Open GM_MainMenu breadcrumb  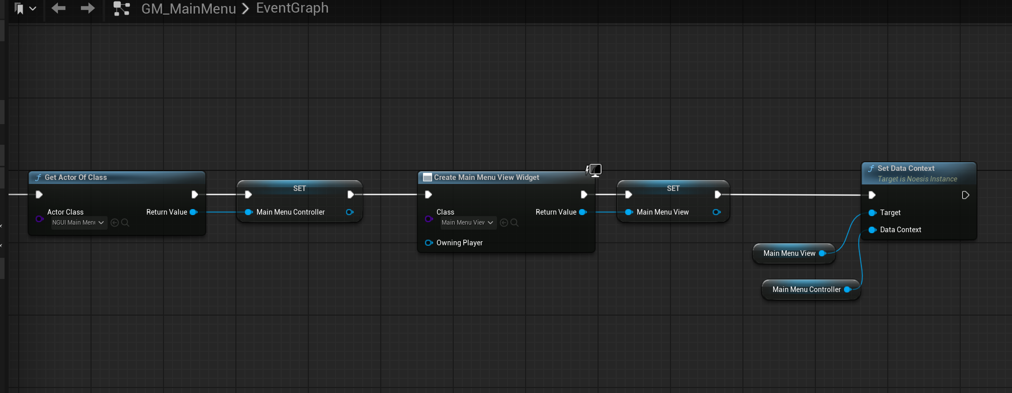pos(189,9)
